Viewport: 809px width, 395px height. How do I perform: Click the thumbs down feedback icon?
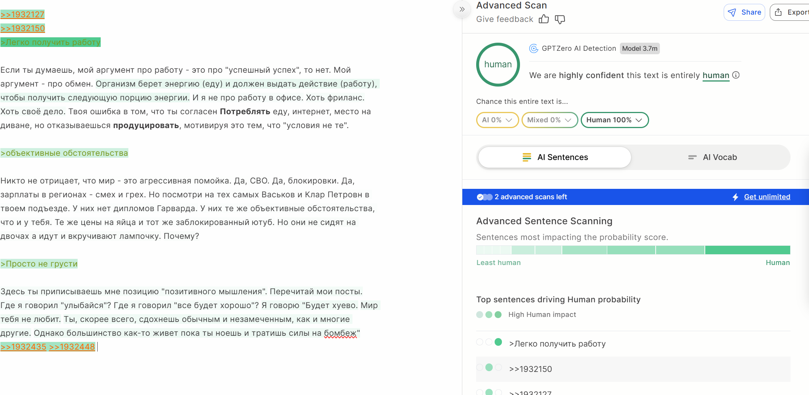click(560, 19)
